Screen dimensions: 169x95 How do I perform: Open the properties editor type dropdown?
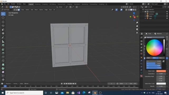coord(142,34)
